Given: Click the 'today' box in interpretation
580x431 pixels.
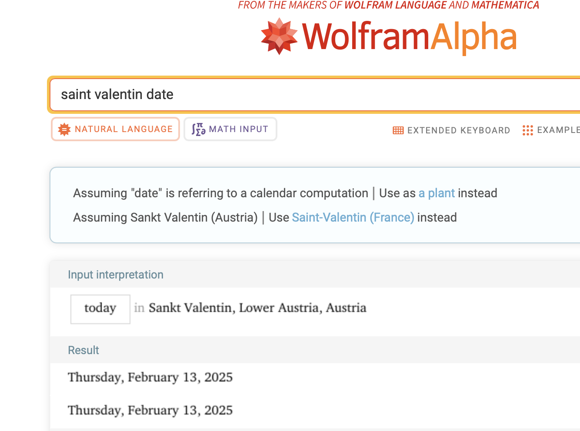Looking at the screenshot, I should coord(100,308).
